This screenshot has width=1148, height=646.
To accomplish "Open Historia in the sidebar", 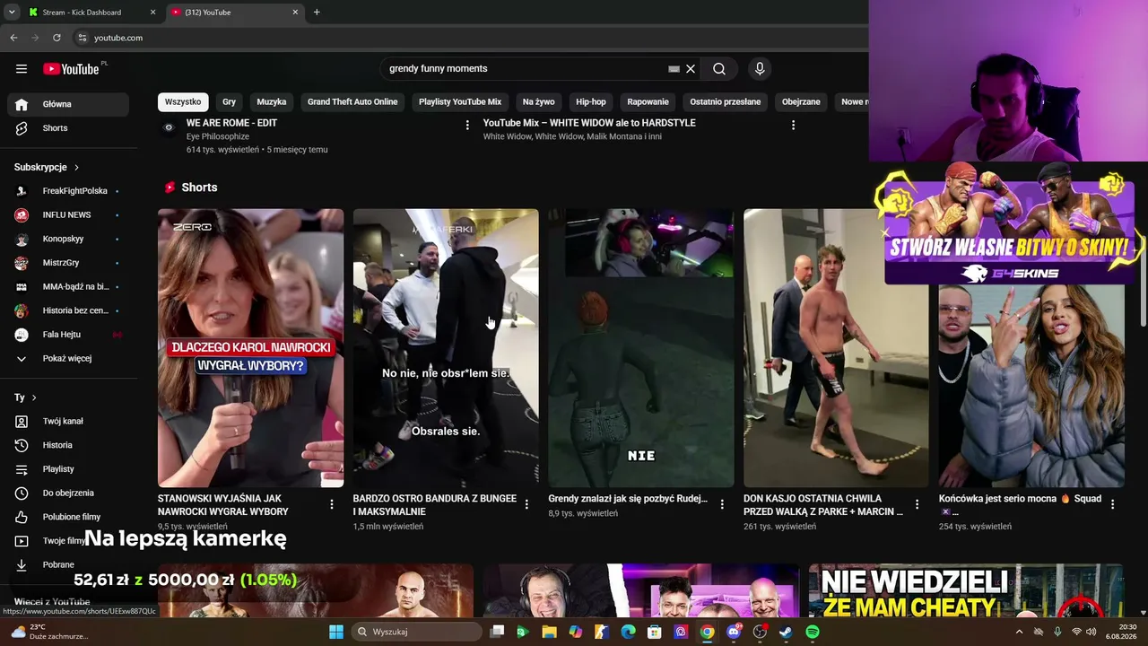I will click(x=68, y=445).
